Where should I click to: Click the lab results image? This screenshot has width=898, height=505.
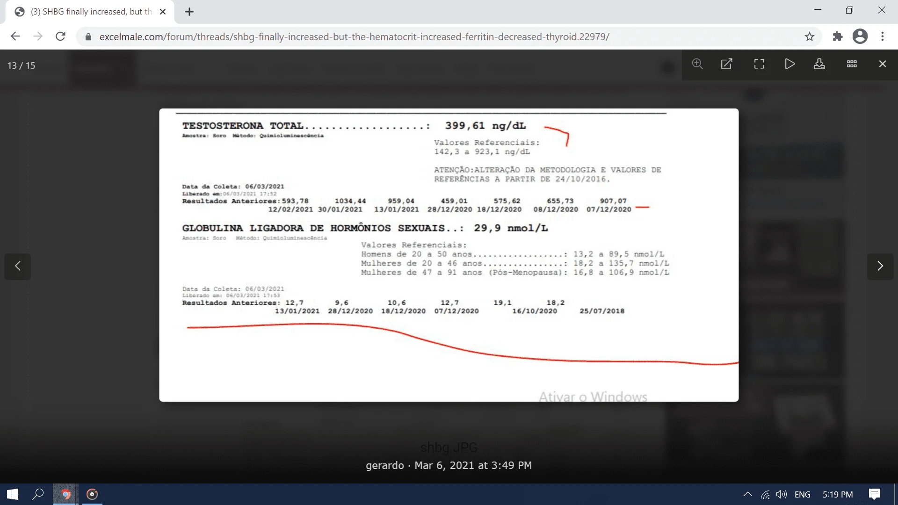point(449,255)
